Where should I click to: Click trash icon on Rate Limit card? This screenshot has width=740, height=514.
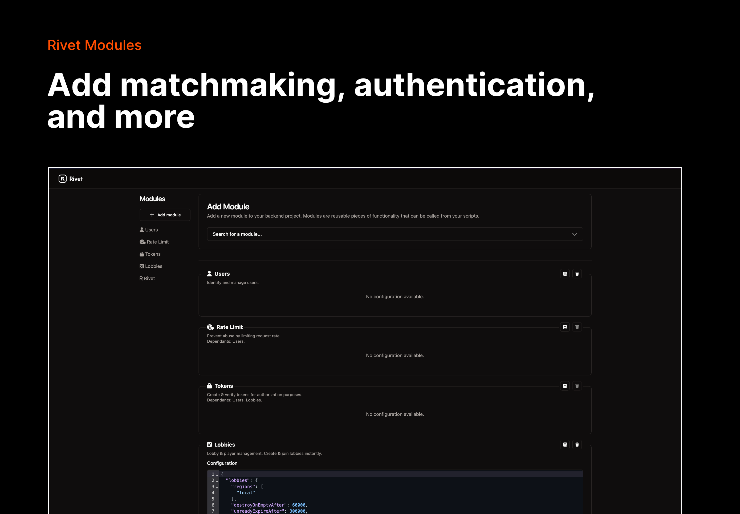coord(577,327)
